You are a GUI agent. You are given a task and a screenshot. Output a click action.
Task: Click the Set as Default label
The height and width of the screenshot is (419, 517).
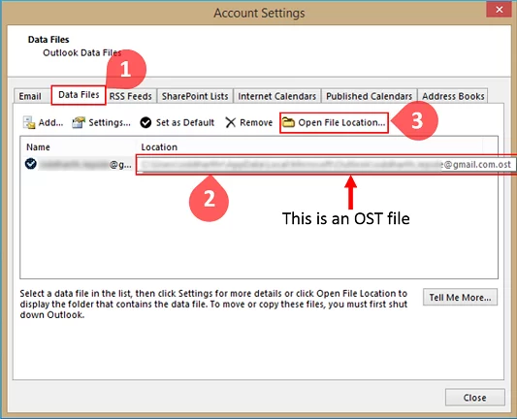pyautogui.click(x=185, y=122)
